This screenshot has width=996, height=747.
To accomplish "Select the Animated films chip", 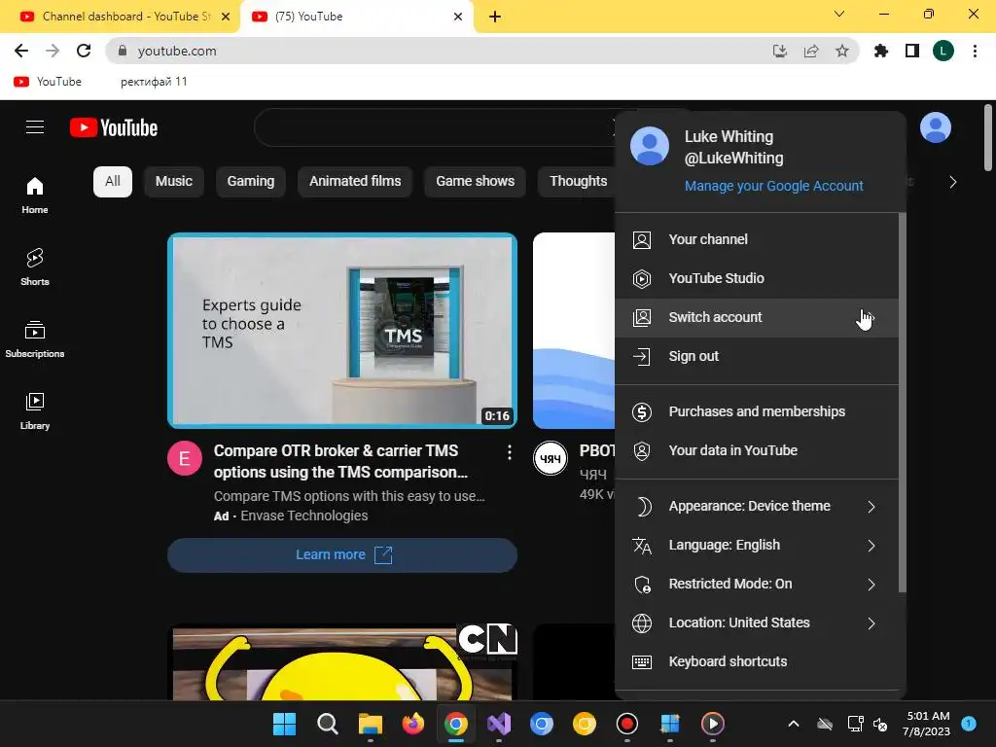I will pos(355,182).
